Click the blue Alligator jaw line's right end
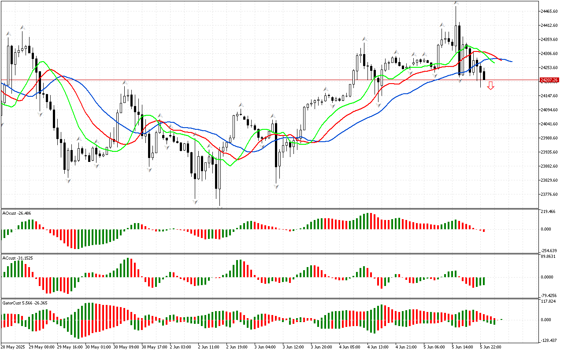The image size is (564, 352). point(511,61)
